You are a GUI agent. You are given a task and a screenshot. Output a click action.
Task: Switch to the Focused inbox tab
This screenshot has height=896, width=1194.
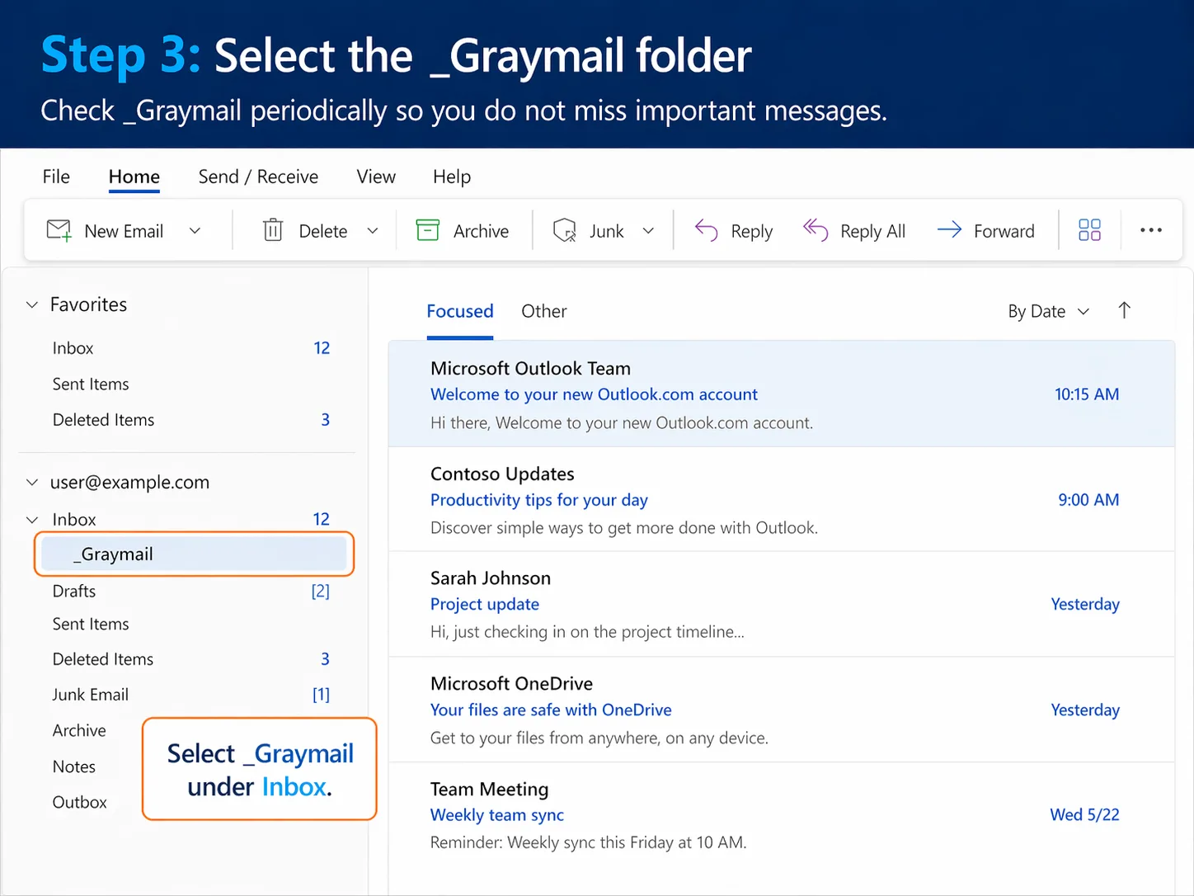[x=460, y=312]
